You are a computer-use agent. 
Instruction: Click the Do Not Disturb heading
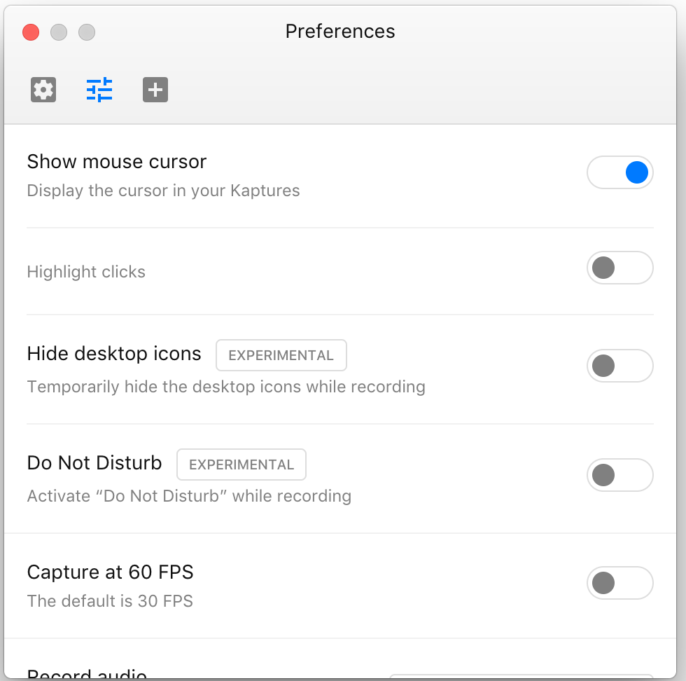(x=94, y=463)
